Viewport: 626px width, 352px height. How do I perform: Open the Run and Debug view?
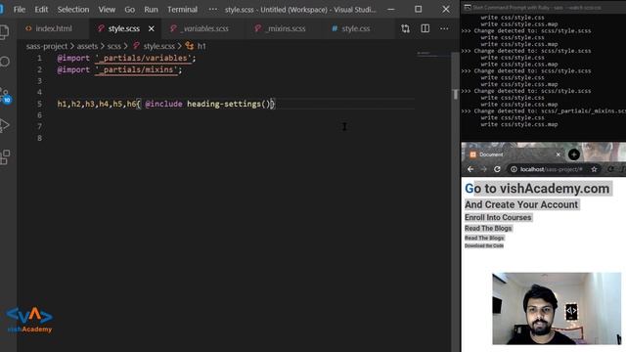[x=4, y=125]
